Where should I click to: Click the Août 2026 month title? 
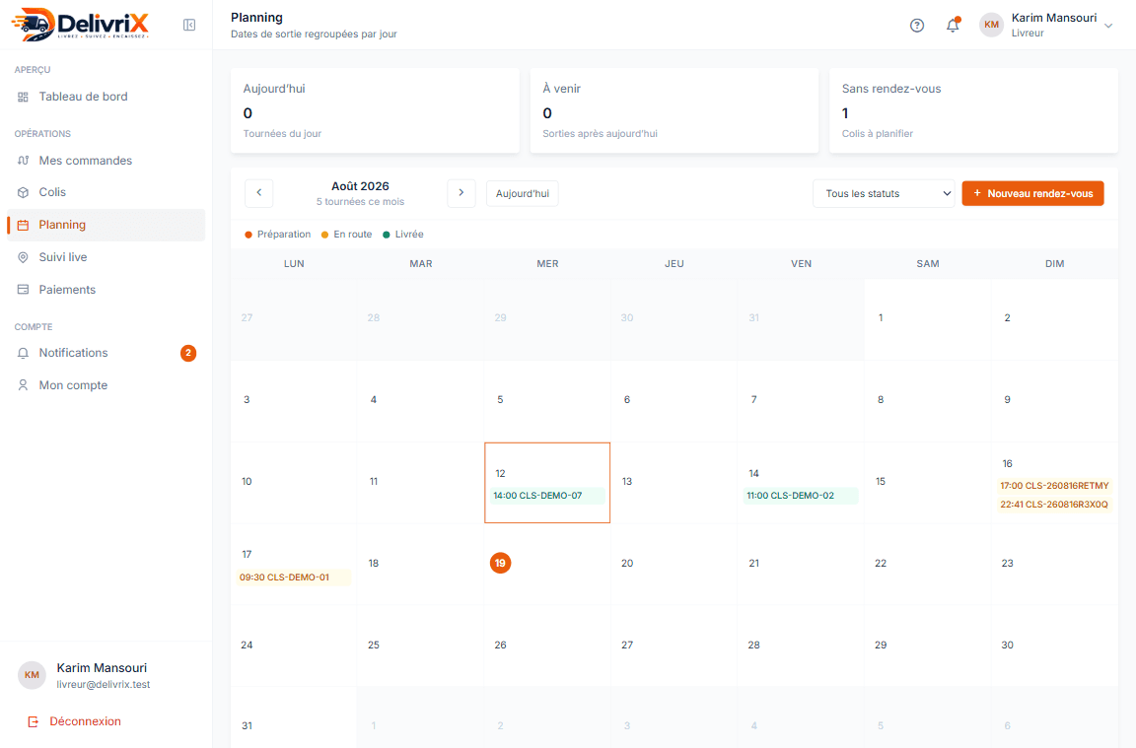click(360, 187)
